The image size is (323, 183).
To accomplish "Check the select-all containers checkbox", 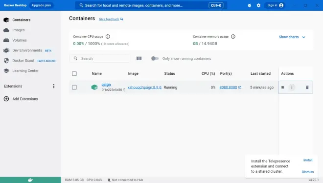I will pyautogui.click(x=74, y=73).
